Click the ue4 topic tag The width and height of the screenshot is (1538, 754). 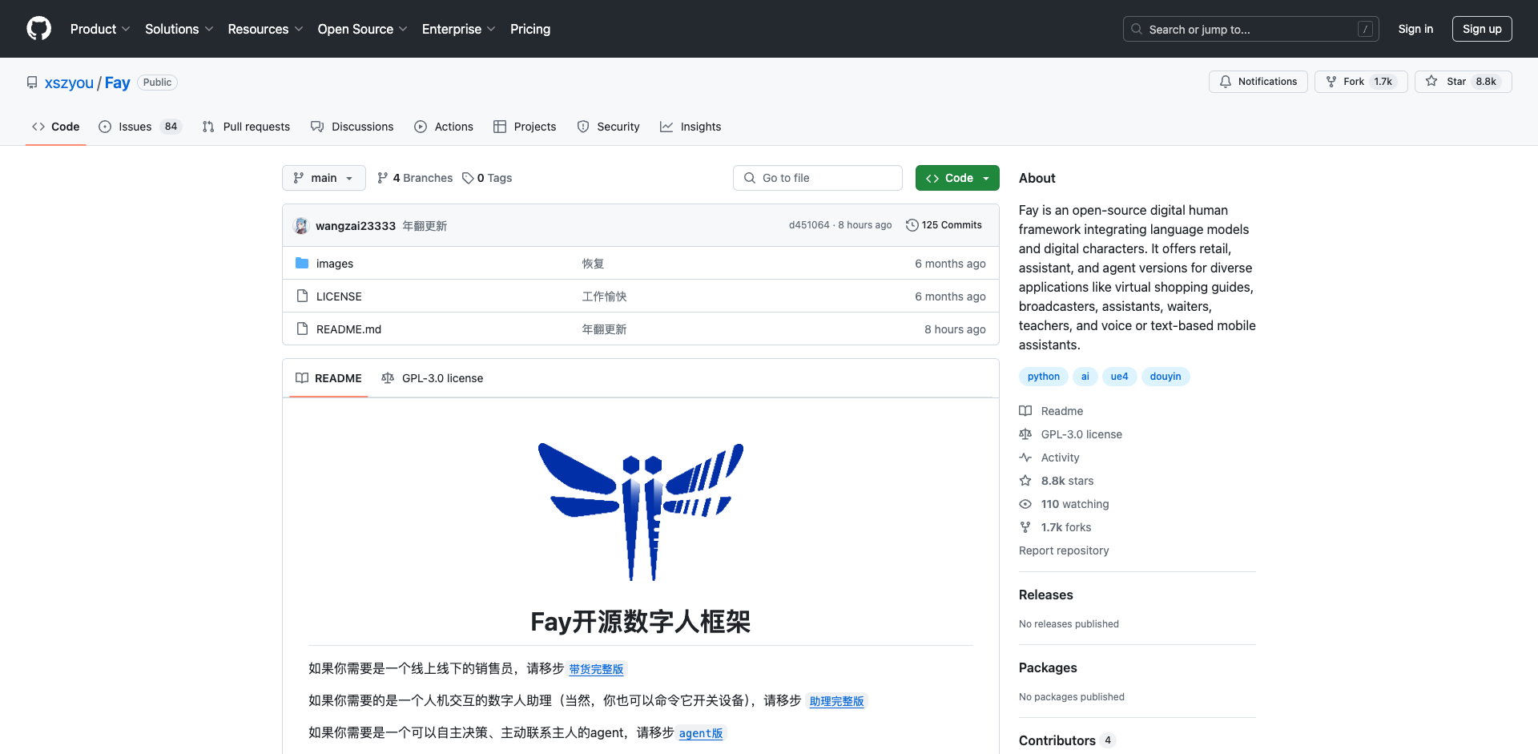pyautogui.click(x=1119, y=377)
